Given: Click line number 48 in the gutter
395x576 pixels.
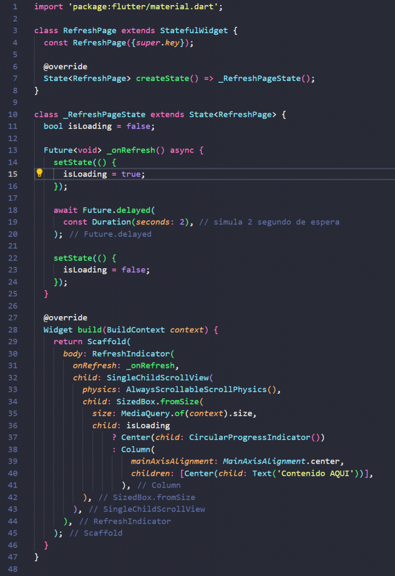Looking at the screenshot, I should (x=13, y=569).
